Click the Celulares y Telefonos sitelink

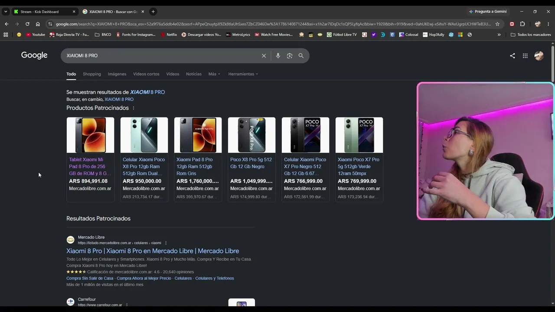(x=215, y=278)
